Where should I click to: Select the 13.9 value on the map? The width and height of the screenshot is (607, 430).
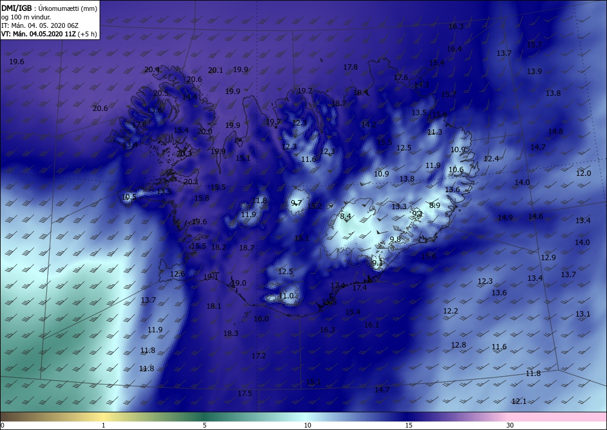pos(534,72)
